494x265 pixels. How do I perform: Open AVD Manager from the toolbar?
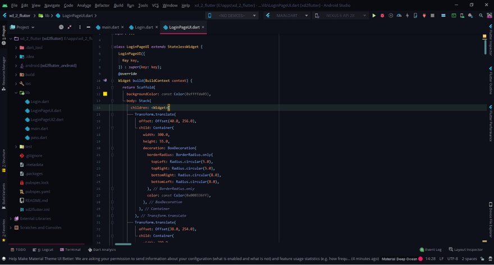click(x=462, y=16)
